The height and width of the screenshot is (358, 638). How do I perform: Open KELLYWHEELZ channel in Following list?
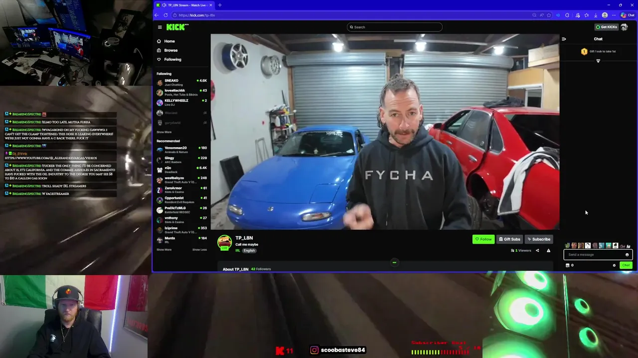tap(181, 102)
